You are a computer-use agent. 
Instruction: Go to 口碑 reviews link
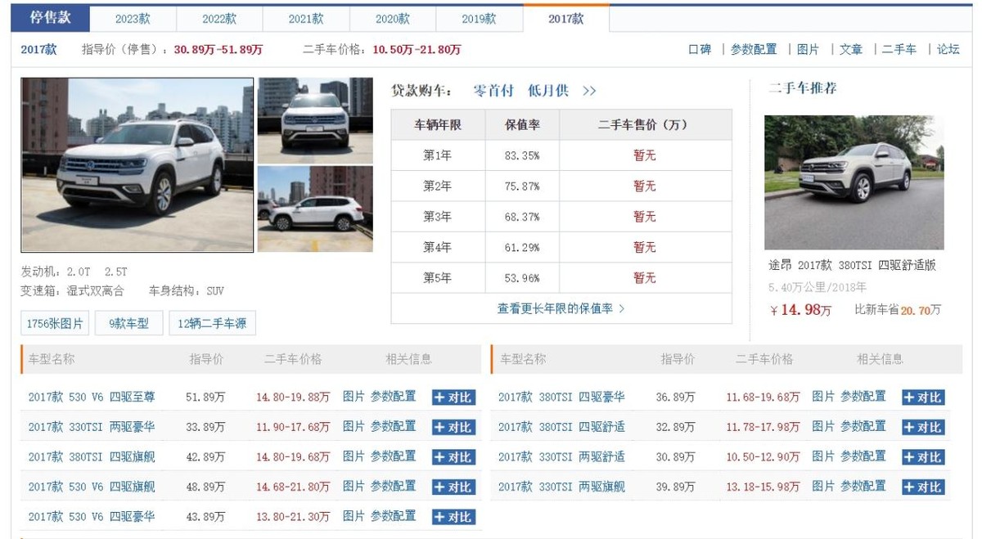700,49
